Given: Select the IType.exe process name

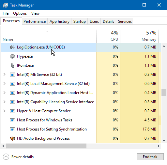Looking at the screenshot, I should pyautogui.click(x=25, y=56).
